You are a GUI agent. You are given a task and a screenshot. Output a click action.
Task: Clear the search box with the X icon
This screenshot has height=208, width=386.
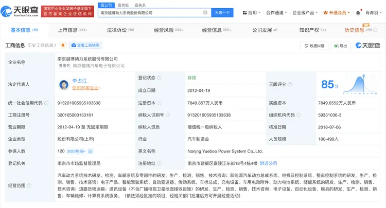[x=205, y=12]
